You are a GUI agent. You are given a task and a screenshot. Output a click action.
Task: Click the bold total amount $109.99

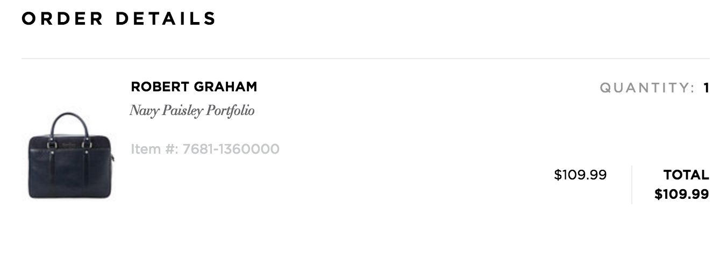(681, 194)
